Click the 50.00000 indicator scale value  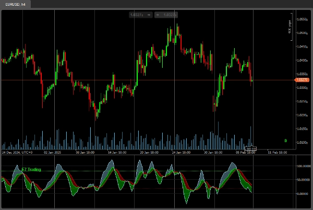(x=304, y=180)
